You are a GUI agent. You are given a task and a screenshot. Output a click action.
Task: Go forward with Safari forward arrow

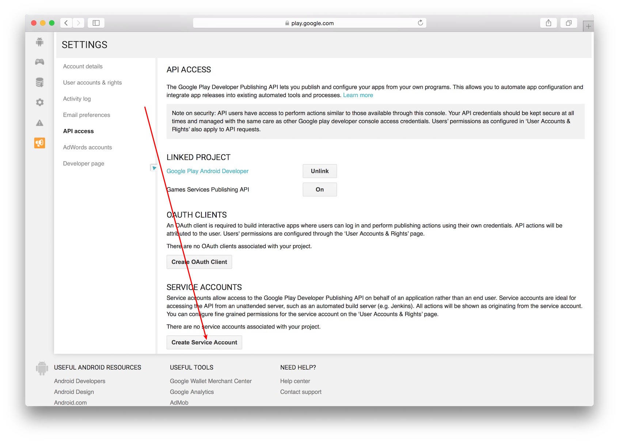(78, 23)
